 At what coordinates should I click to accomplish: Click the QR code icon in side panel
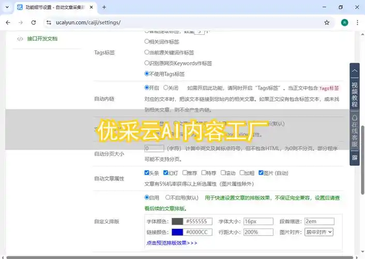[354, 158]
